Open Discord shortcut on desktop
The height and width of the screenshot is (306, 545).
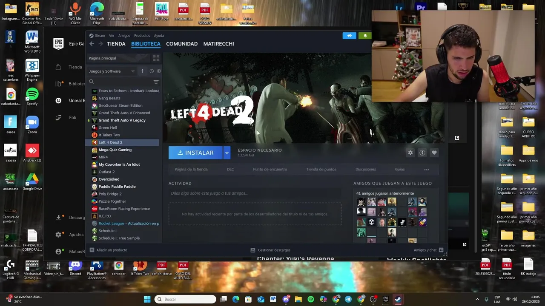tap(75, 268)
